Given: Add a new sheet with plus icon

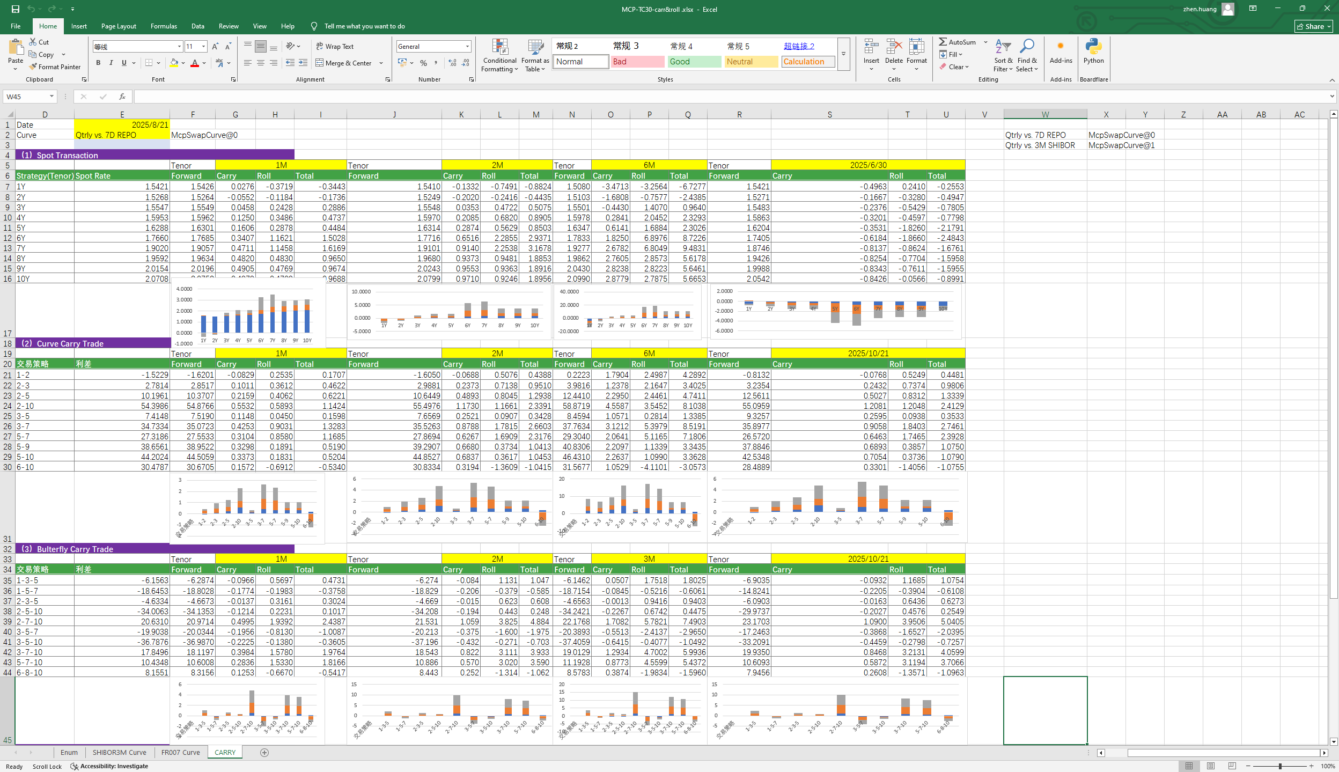Looking at the screenshot, I should [x=264, y=752].
